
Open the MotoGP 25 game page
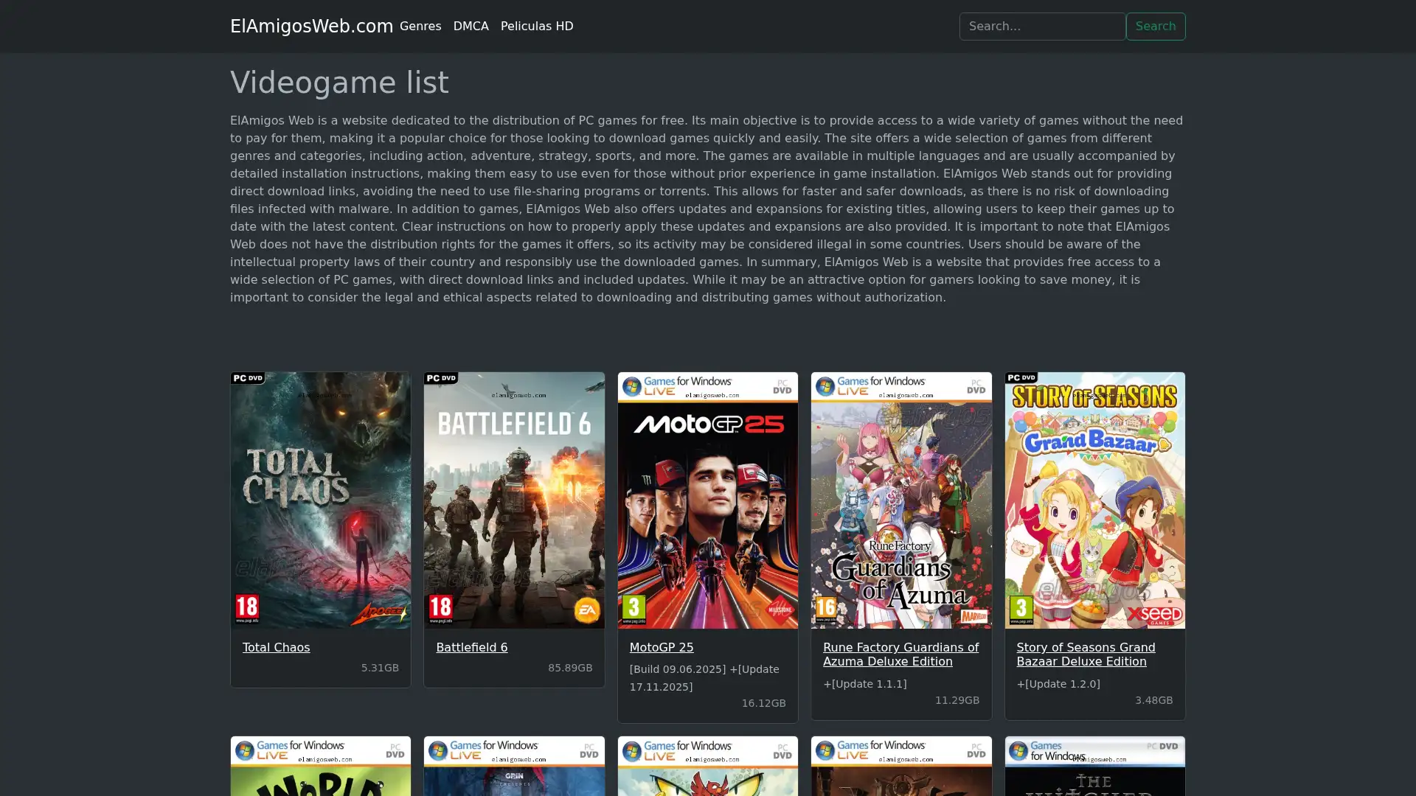[x=661, y=647]
